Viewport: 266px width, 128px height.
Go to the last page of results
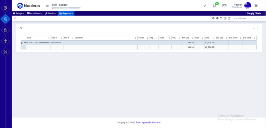tap(261, 19)
